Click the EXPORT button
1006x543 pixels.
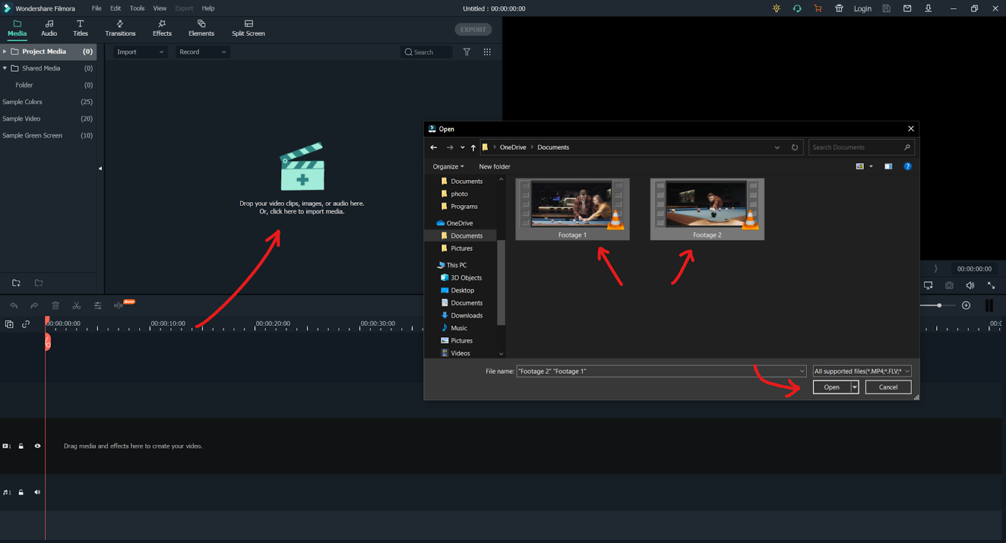click(x=473, y=30)
